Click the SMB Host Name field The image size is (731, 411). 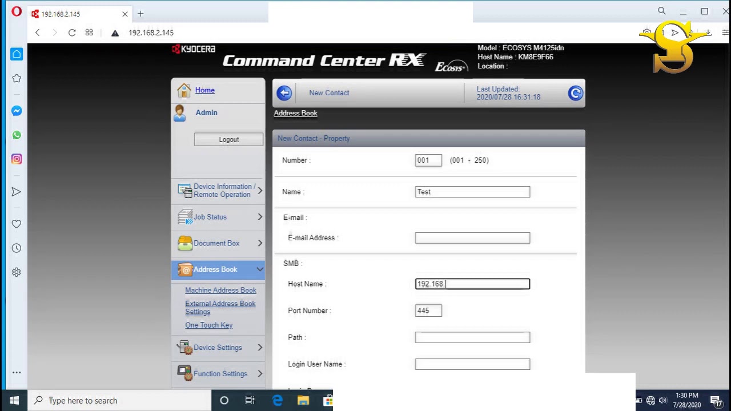(x=472, y=284)
